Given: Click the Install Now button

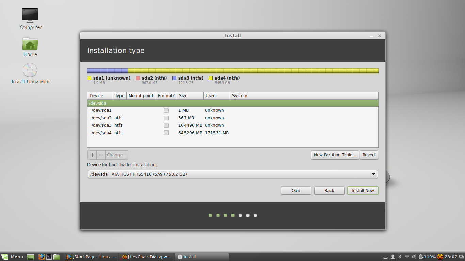Looking at the screenshot, I should (x=363, y=191).
